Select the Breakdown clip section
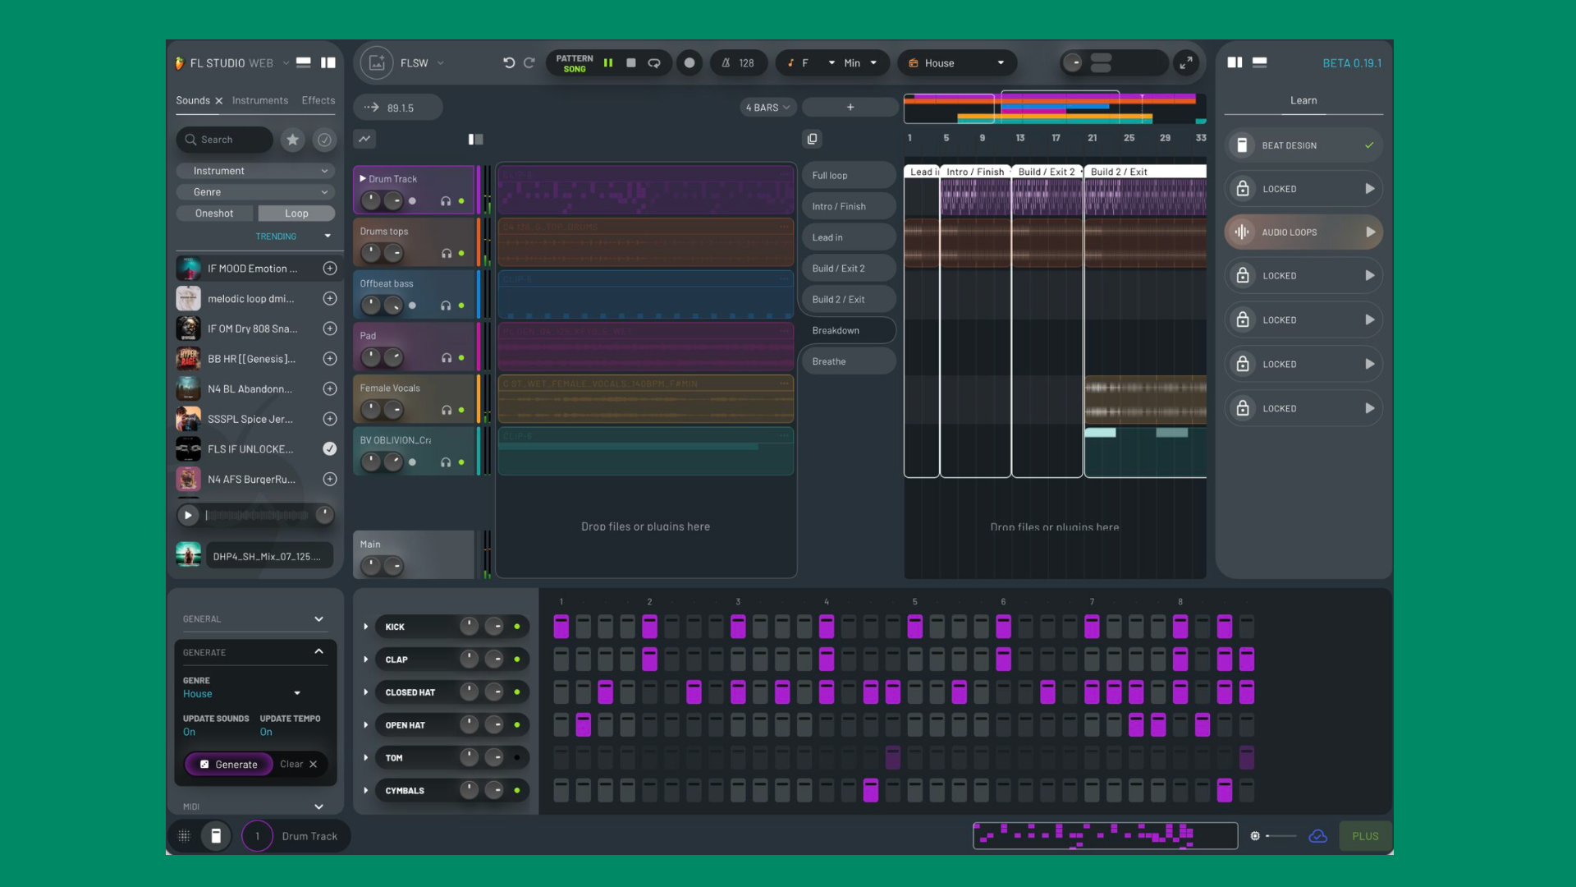This screenshot has width=1576, height=887. [848, 330]
